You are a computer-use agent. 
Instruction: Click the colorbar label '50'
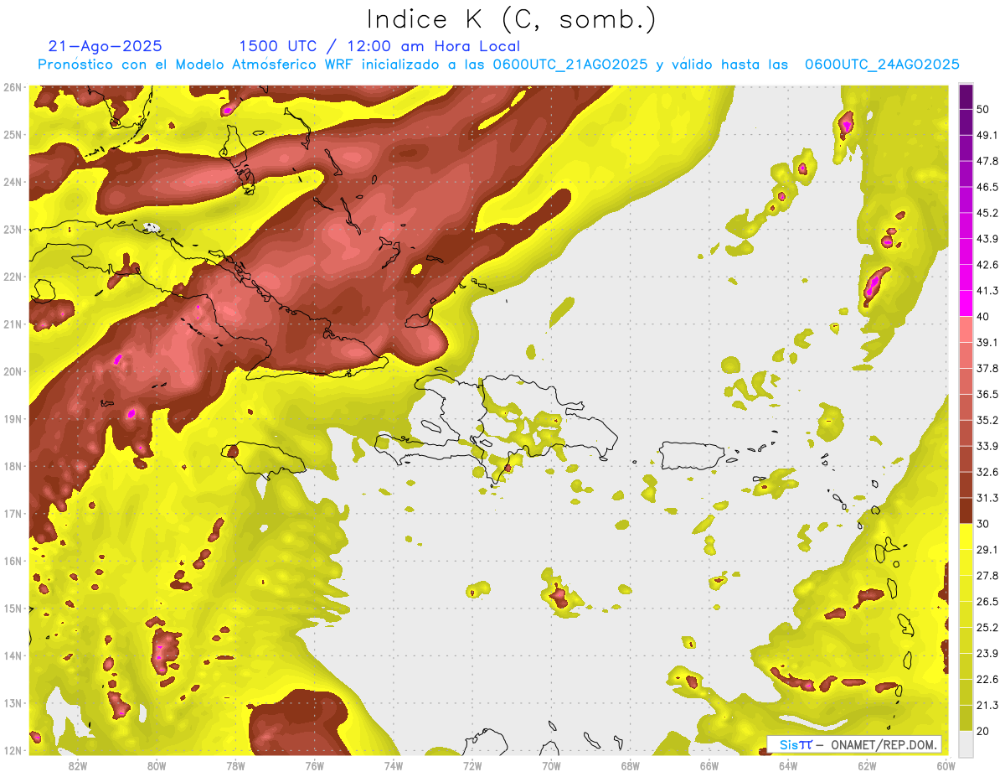click(982, 109)
